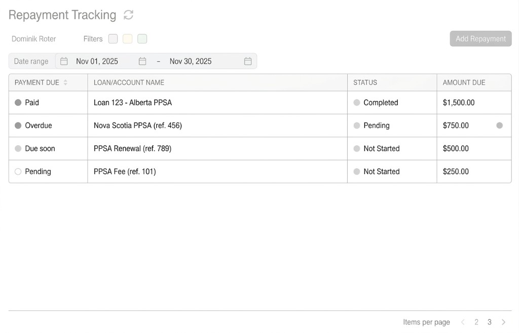This screenshot has width=519, height=333.
Task: Click the Dominik Roter name
Action: tap(34, 39)
